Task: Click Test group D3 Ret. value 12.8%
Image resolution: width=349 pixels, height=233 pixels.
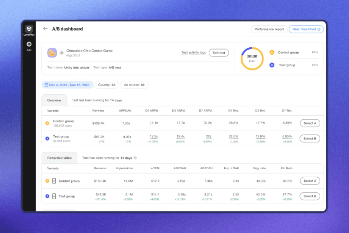Action: pos(261,137)
